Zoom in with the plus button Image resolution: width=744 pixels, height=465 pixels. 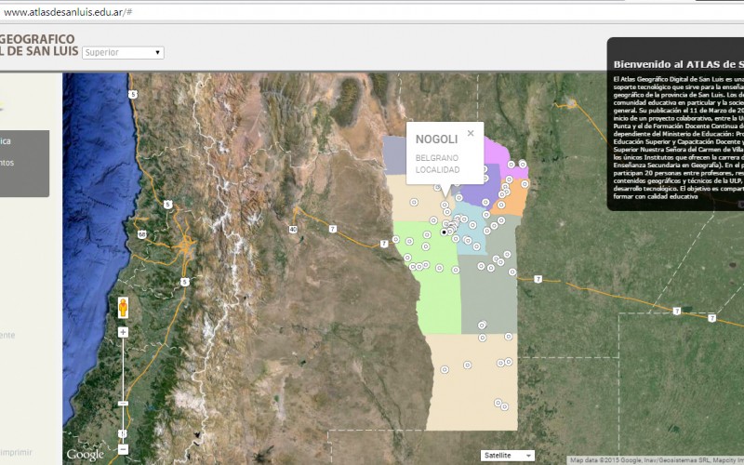[123, 332]
